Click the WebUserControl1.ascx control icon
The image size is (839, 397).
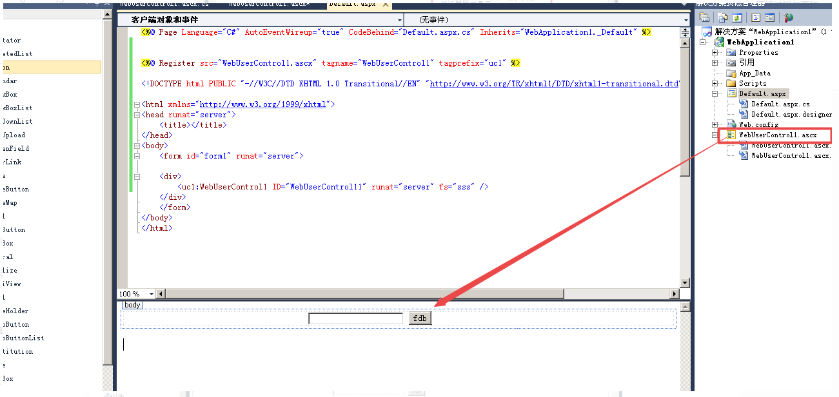[x=731, y=135]
